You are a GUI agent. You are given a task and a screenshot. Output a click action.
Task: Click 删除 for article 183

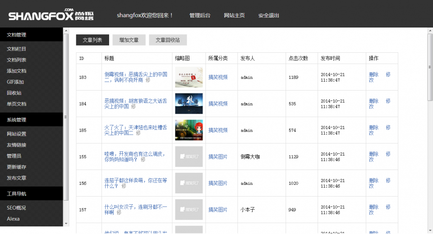pyautogui.click(x=373, y=74)
